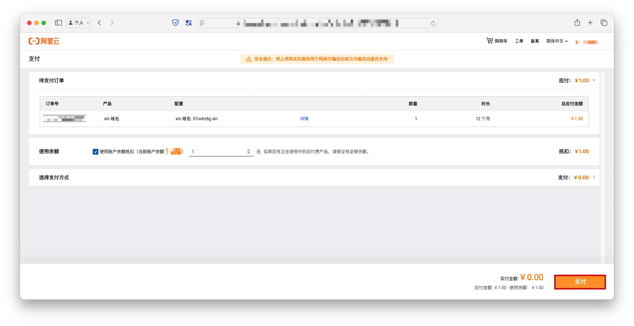This screenshot has height=326, width=634.
Task: Reload the page with refresh icon
Action: tap(433, 23)
